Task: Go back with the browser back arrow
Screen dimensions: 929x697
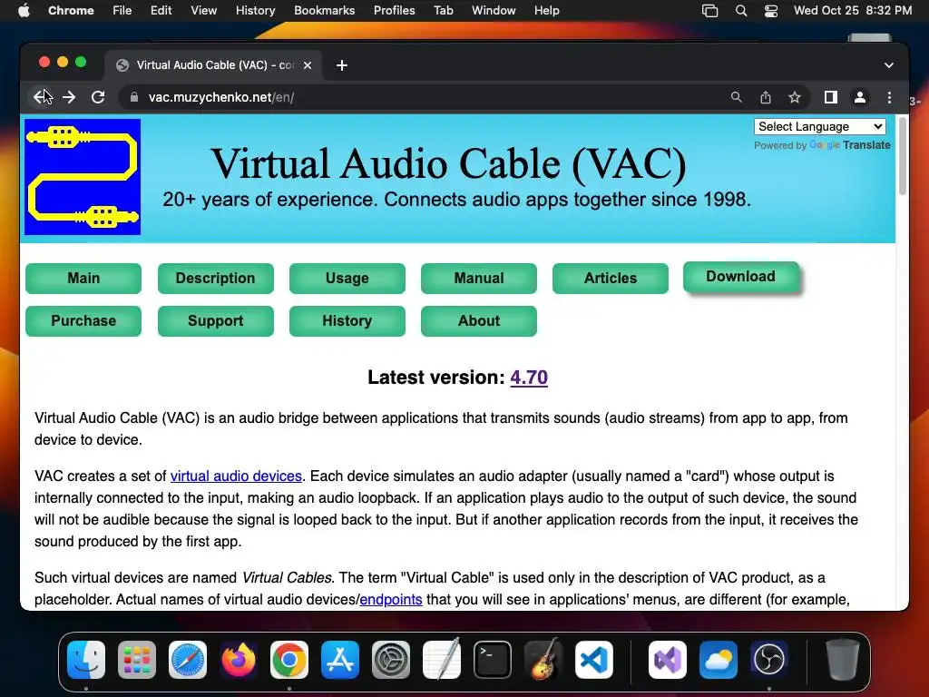Action: point(40,97)
